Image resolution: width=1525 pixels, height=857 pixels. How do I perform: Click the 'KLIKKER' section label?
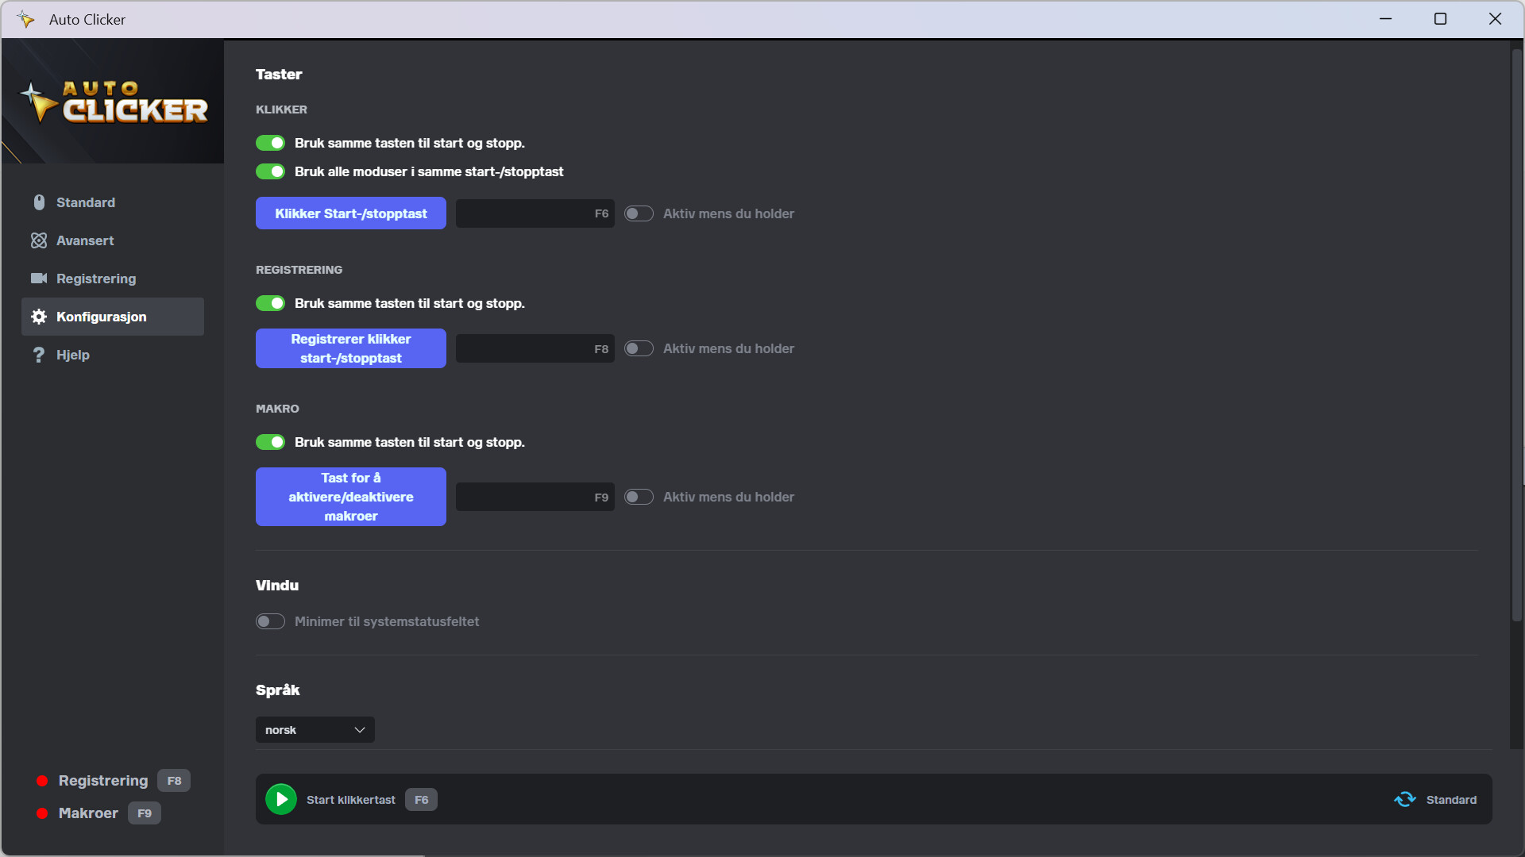(281, 110)
